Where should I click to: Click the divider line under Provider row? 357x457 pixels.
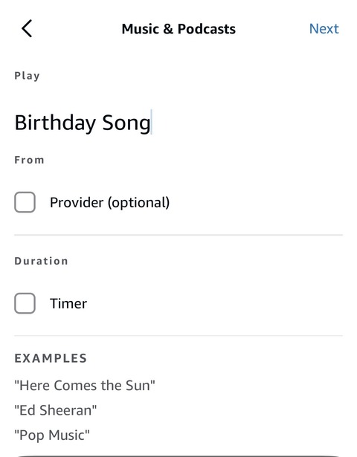(178, 235)
